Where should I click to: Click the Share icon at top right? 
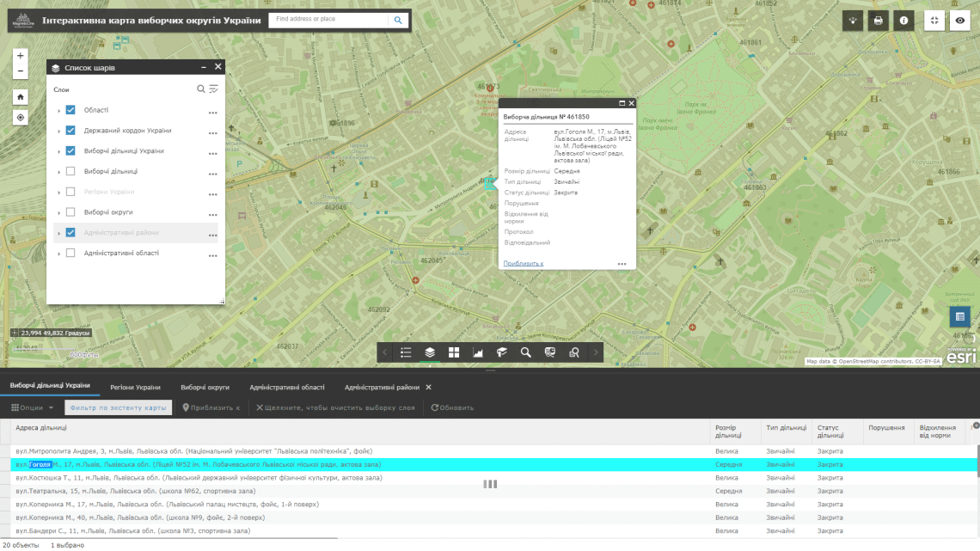pyautogui.click(x=851, y=19)
